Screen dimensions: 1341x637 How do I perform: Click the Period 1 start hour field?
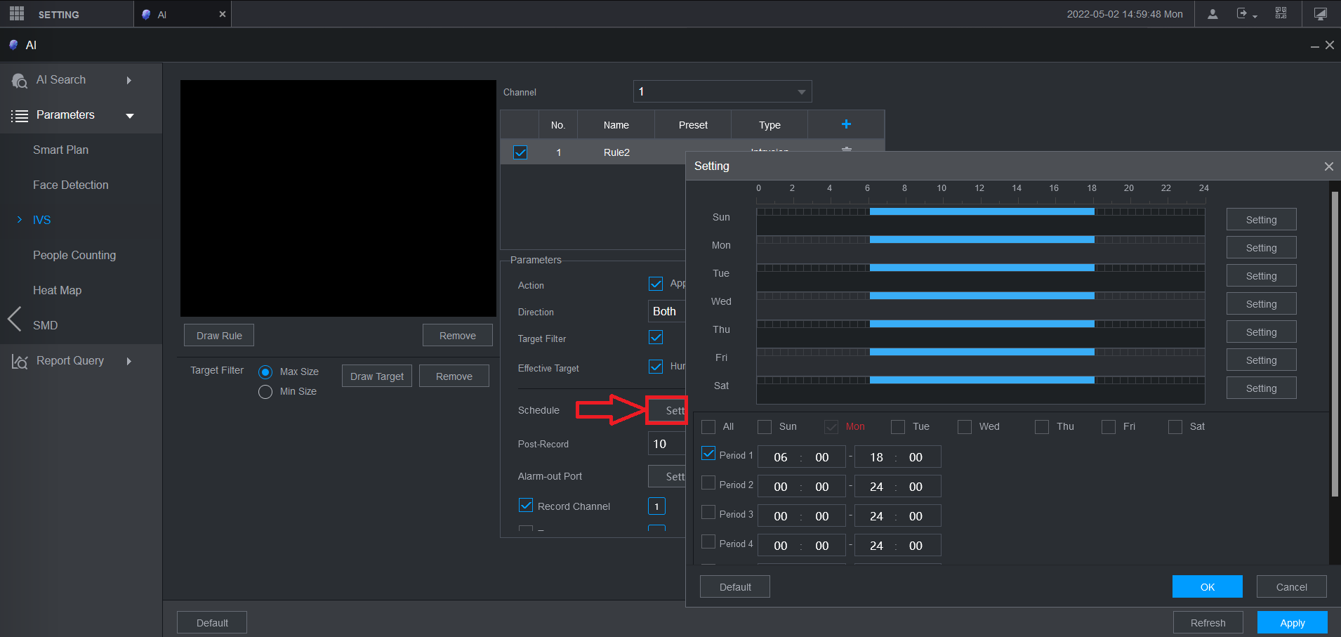point(780,457)
